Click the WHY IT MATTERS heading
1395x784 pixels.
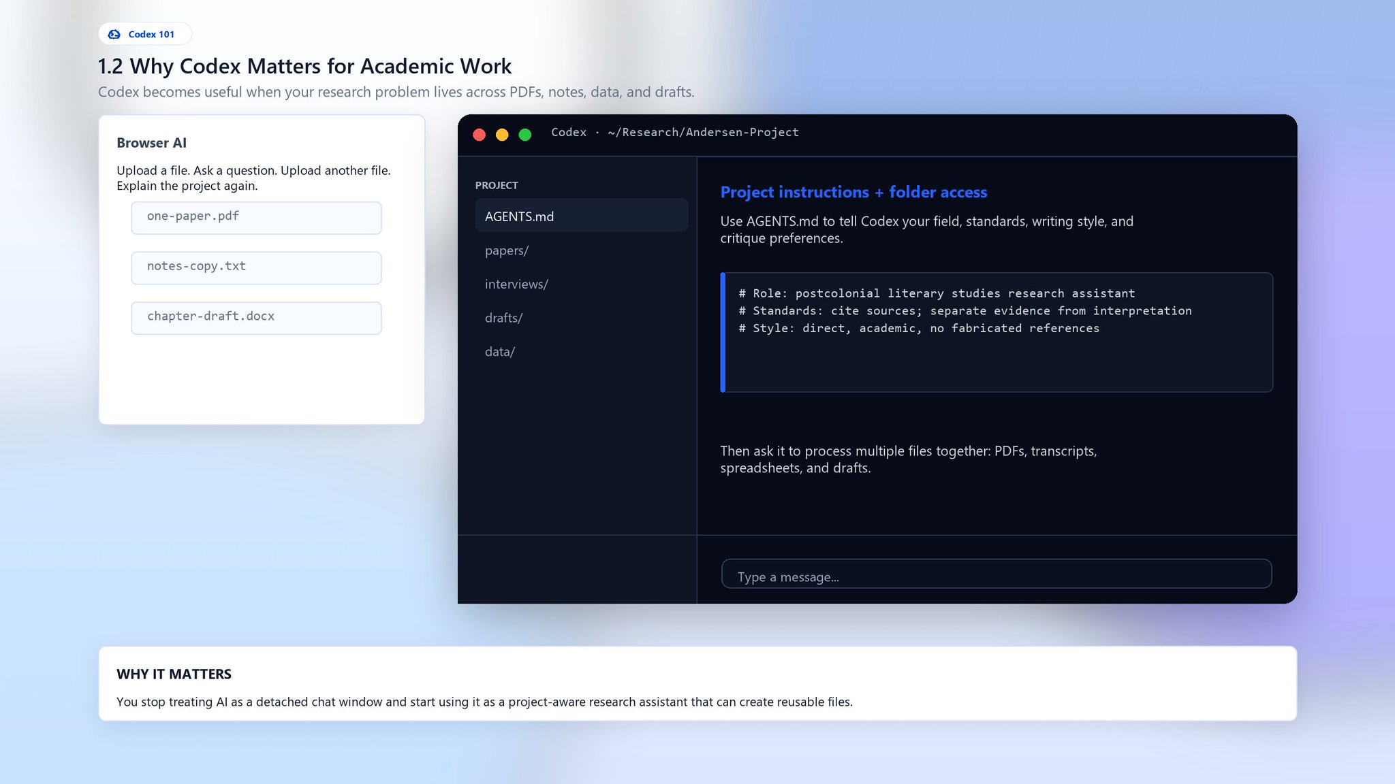(x=174, y=674)
